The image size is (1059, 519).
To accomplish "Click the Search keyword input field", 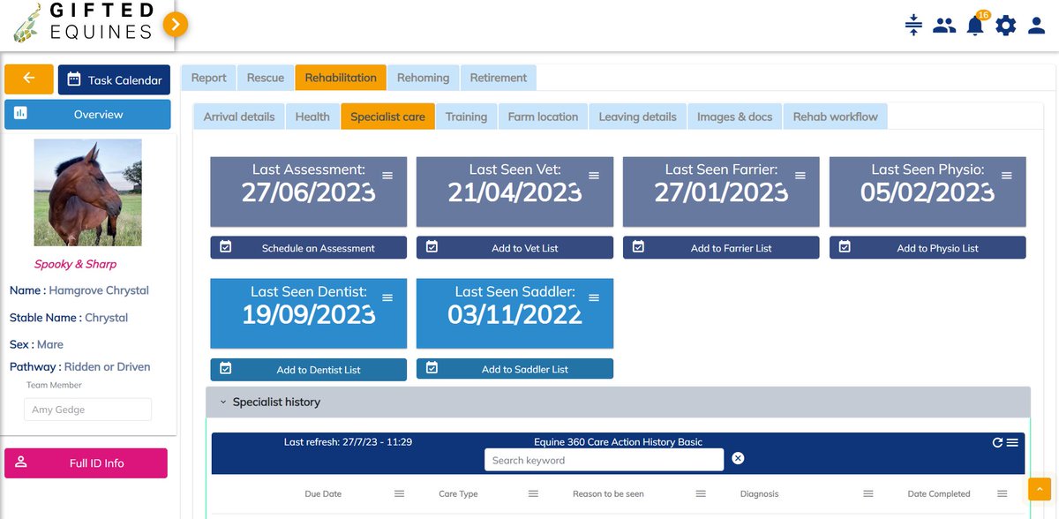I will click(603, 460).
